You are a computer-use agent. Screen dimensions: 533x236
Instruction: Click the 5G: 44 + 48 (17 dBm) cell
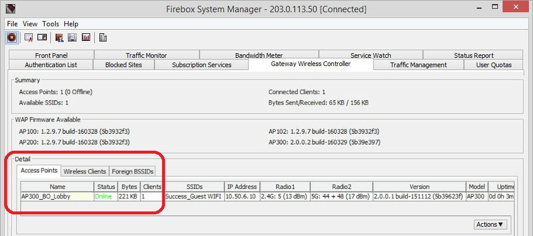click(342, 196)
